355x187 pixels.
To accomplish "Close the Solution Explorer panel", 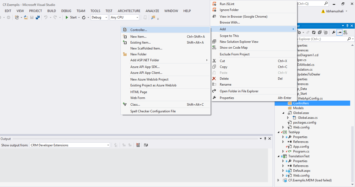I will pos(352,26).
